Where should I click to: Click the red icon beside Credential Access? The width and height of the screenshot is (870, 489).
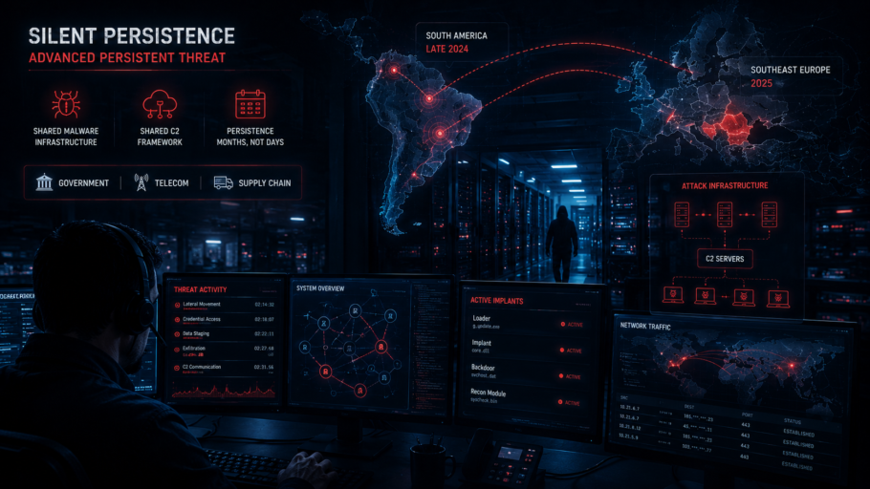coord(177,320)
